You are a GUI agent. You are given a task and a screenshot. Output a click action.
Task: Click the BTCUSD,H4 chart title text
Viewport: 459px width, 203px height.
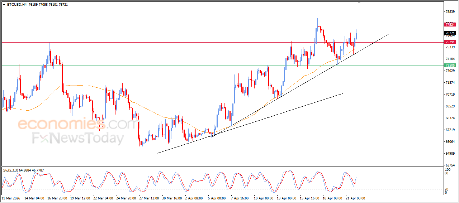[x=16, y=5]
